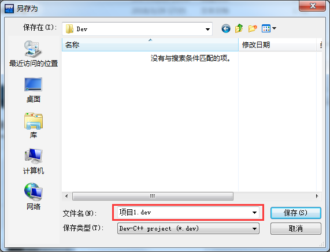Sort by the 修改日期 column header

click(x=277, y=45)
